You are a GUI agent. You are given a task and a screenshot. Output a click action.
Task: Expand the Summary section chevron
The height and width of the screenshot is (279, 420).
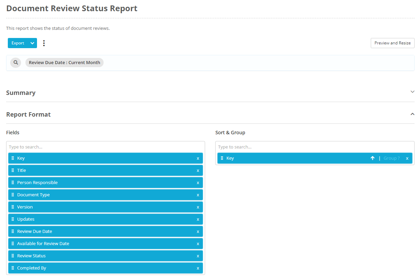[413, 92]
